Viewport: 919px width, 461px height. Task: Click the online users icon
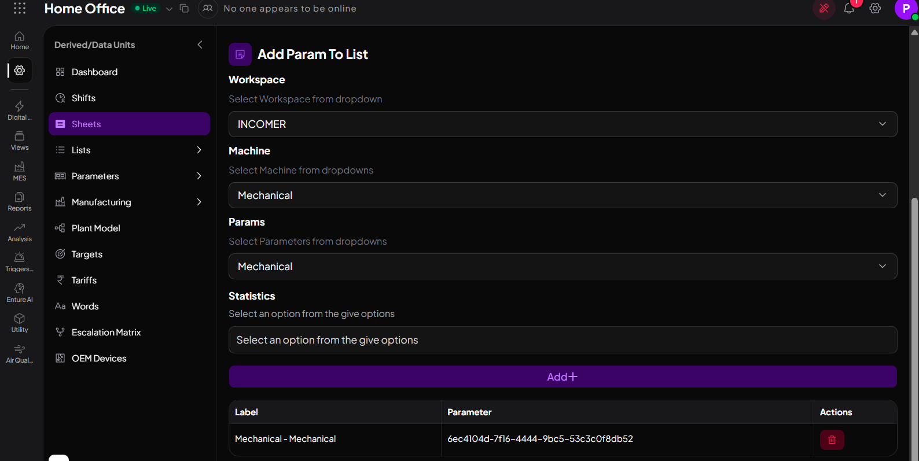pyautogui.click(x=208, y=9)
